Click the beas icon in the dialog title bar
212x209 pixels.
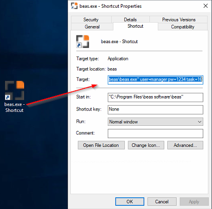74,6
